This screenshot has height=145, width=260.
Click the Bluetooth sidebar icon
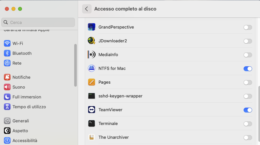click(7, 53)
